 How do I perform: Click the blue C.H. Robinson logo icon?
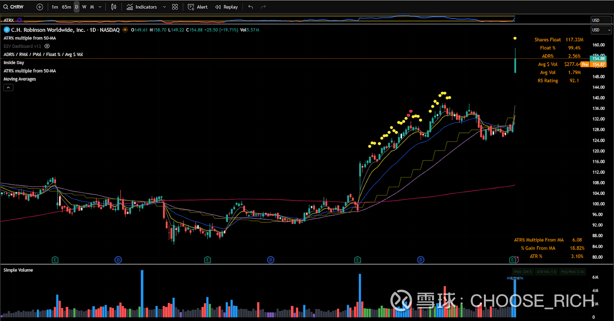tap(7, 30)
